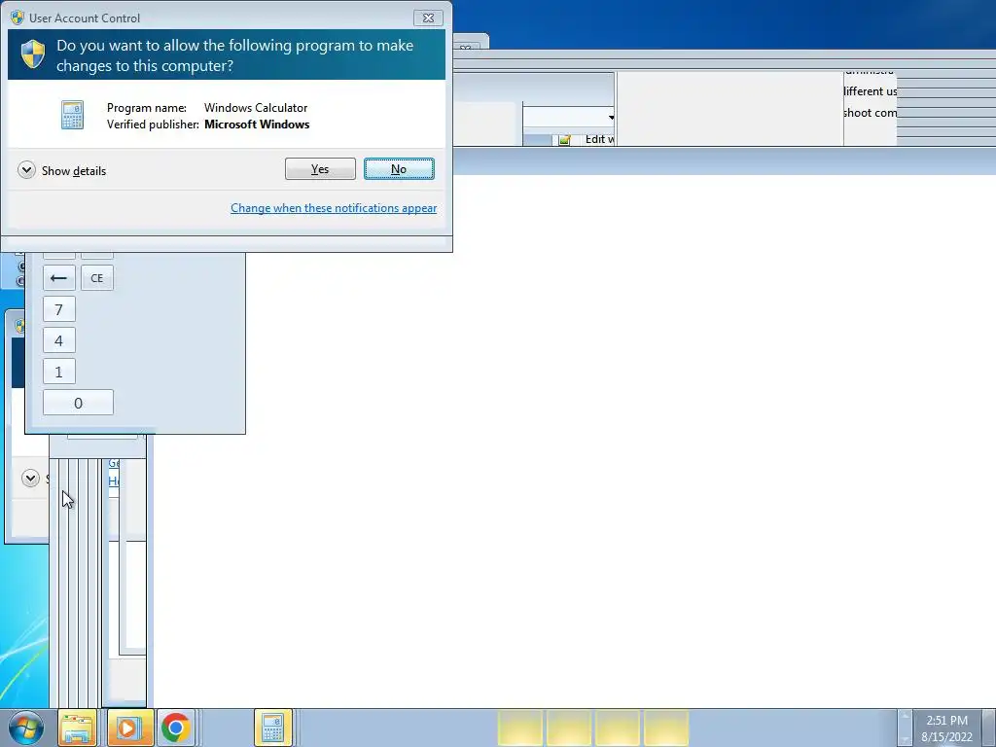Open Google Chrome from the taskbar
The height and width of the screenshot is (747, 996).
tap(176, 728)
